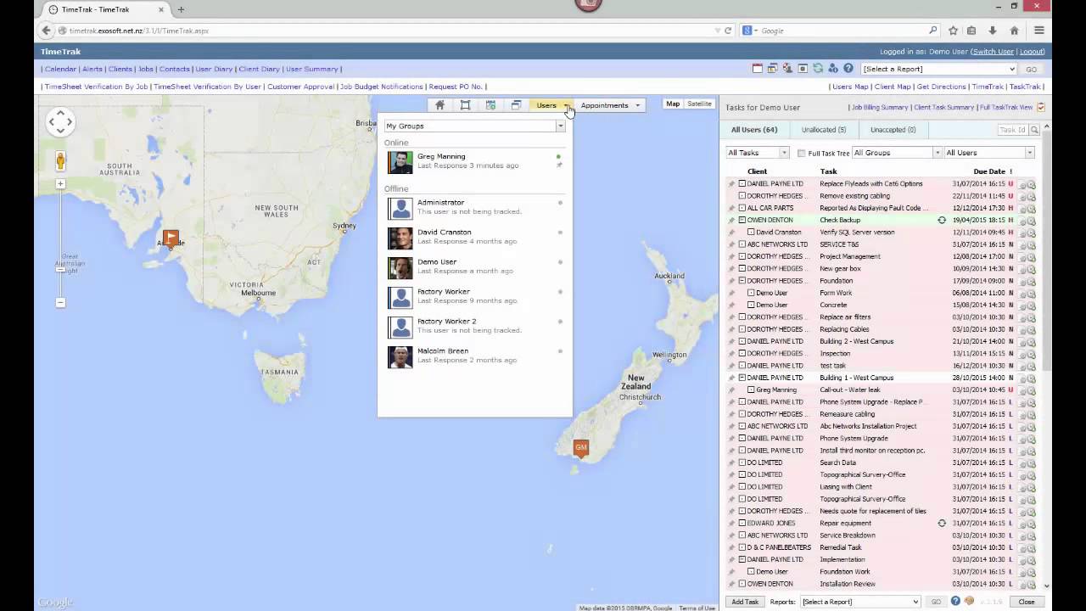Toggle the box on ABC NETWORKS LTD SERVICE T&S row

tap(742, 244)
